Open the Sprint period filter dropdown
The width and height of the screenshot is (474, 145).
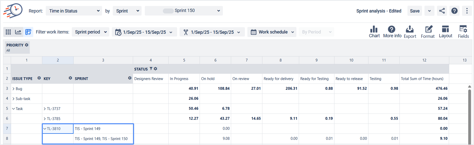pos(91,32)
